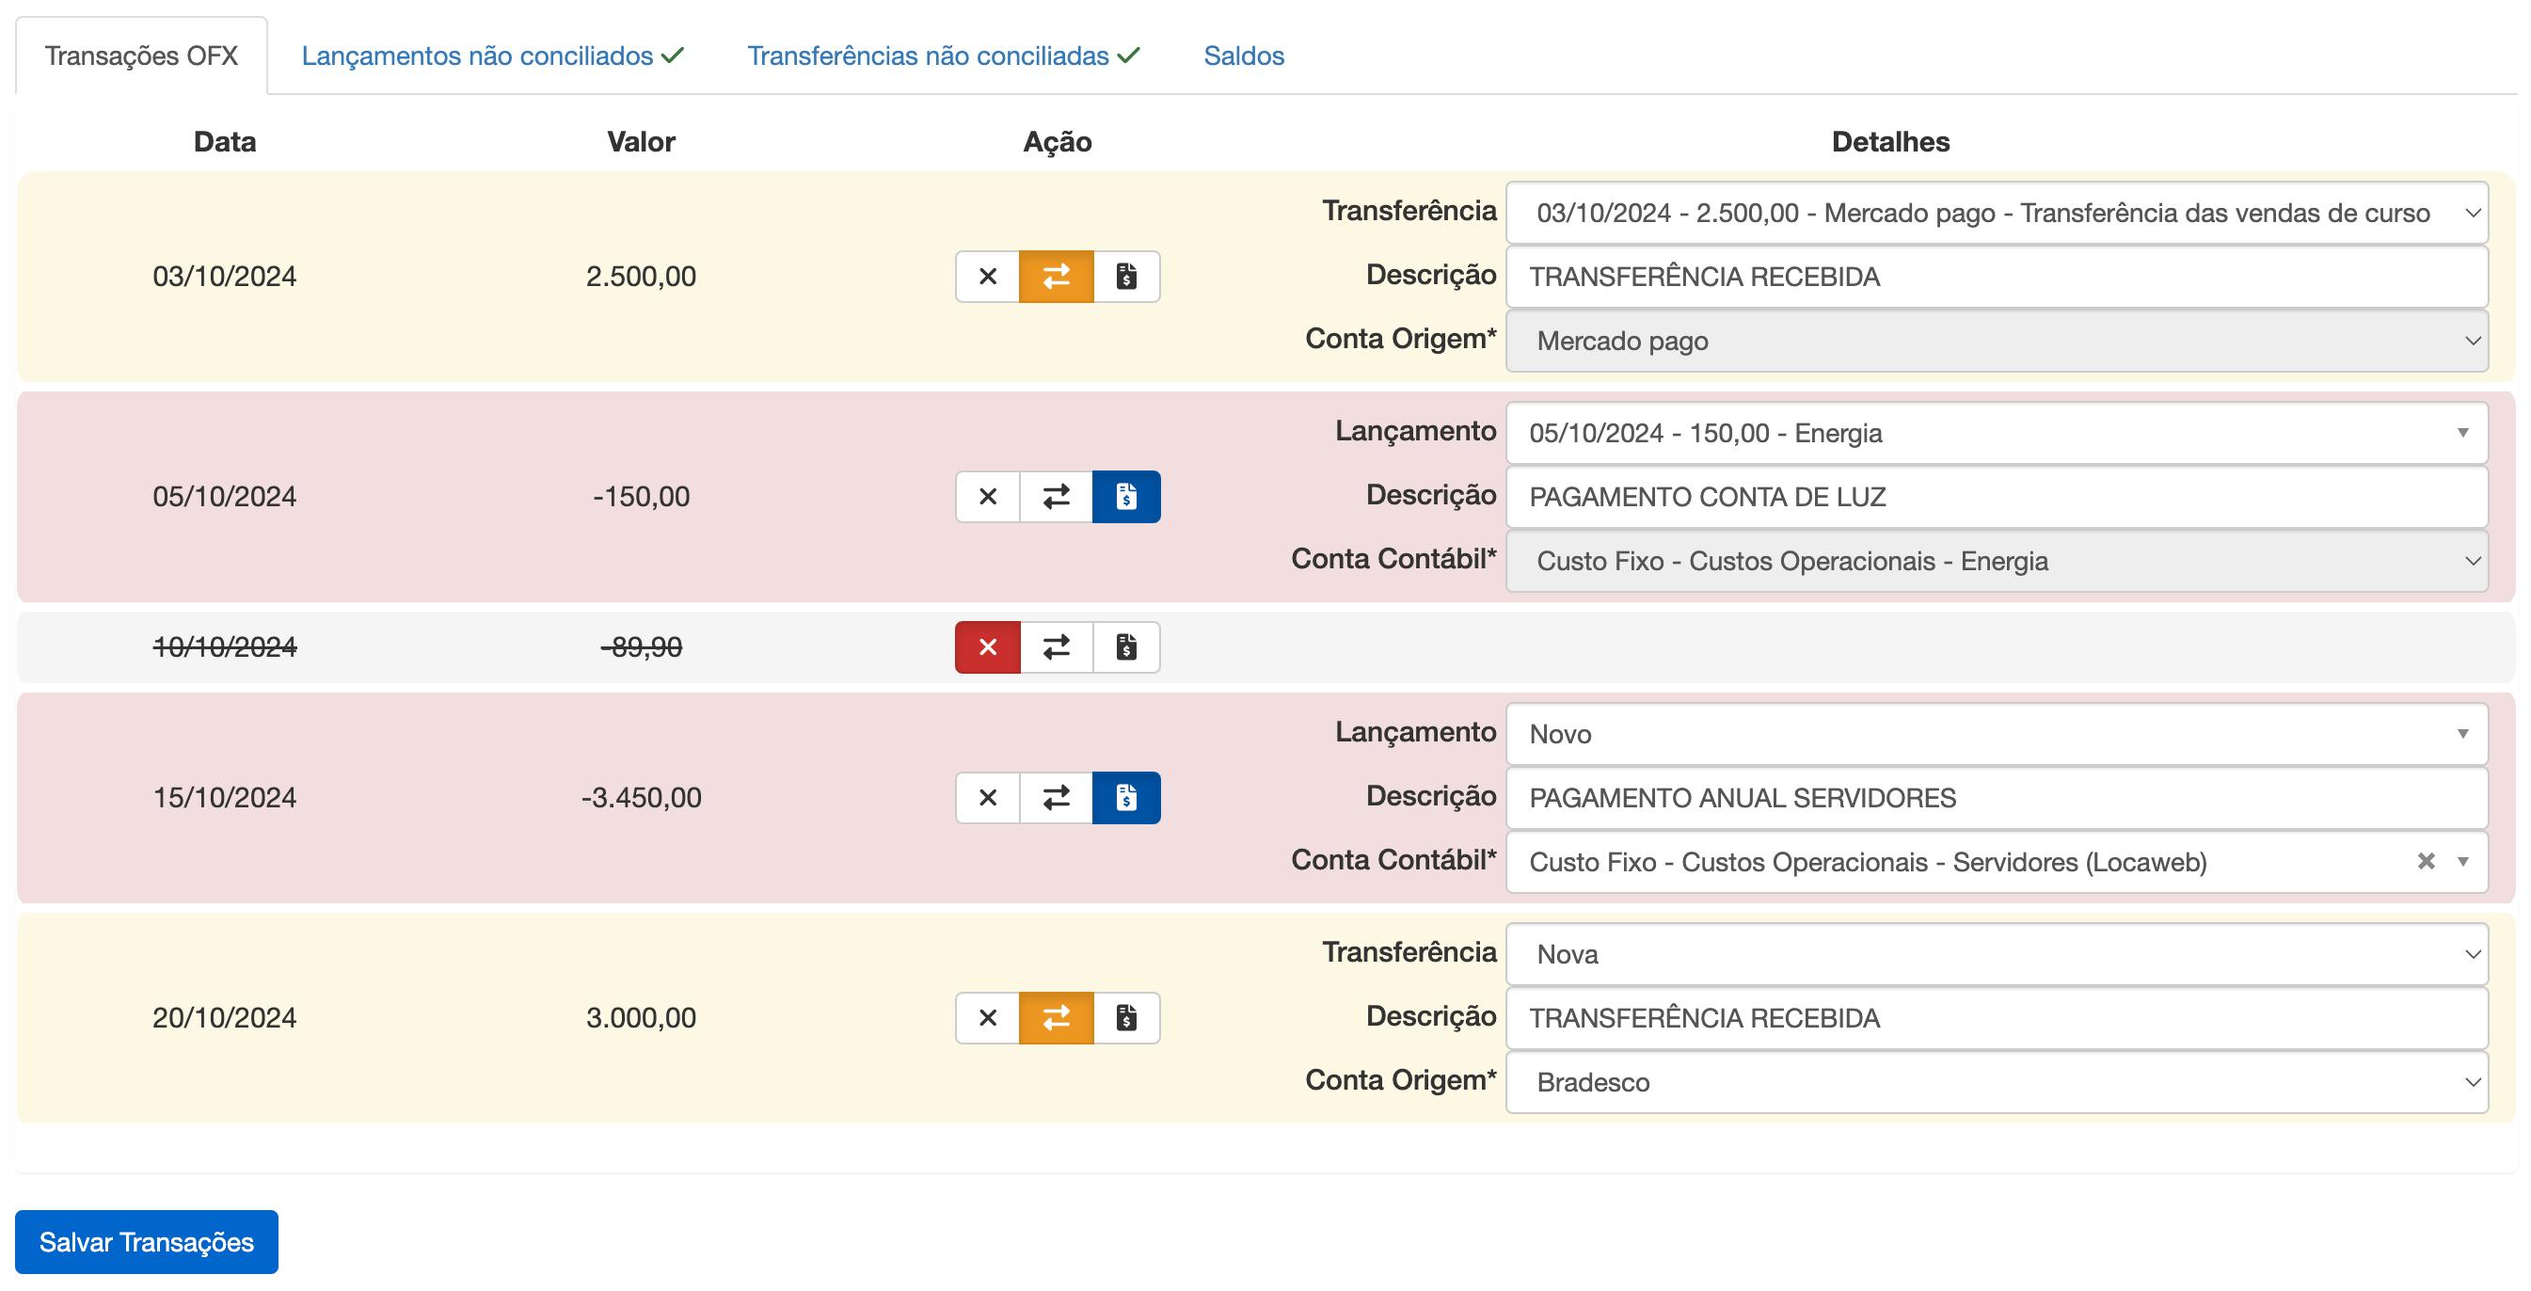This screenshot has height=1291, width=2531.
Task: Click the struck-through value -89,90
Action: [x=641, y=646]
